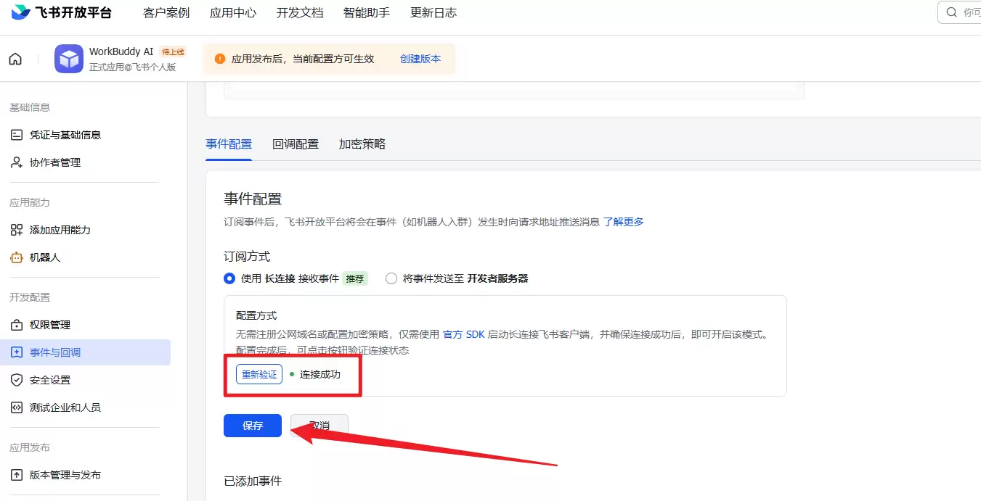Click the 保存 button
Image resolution: width=981 pixels, height=501 pixels.
253,426
